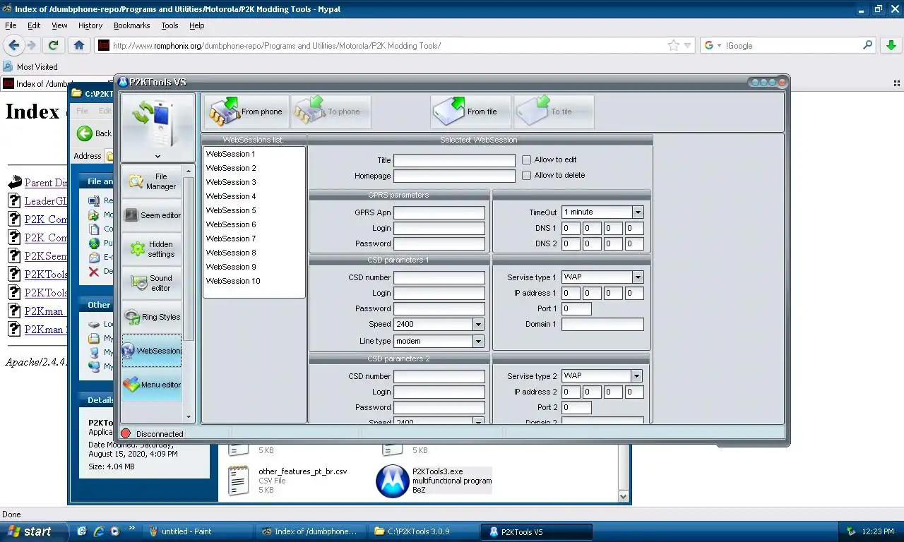Click the Most Visited bookmark button

[x=31, y=66]
